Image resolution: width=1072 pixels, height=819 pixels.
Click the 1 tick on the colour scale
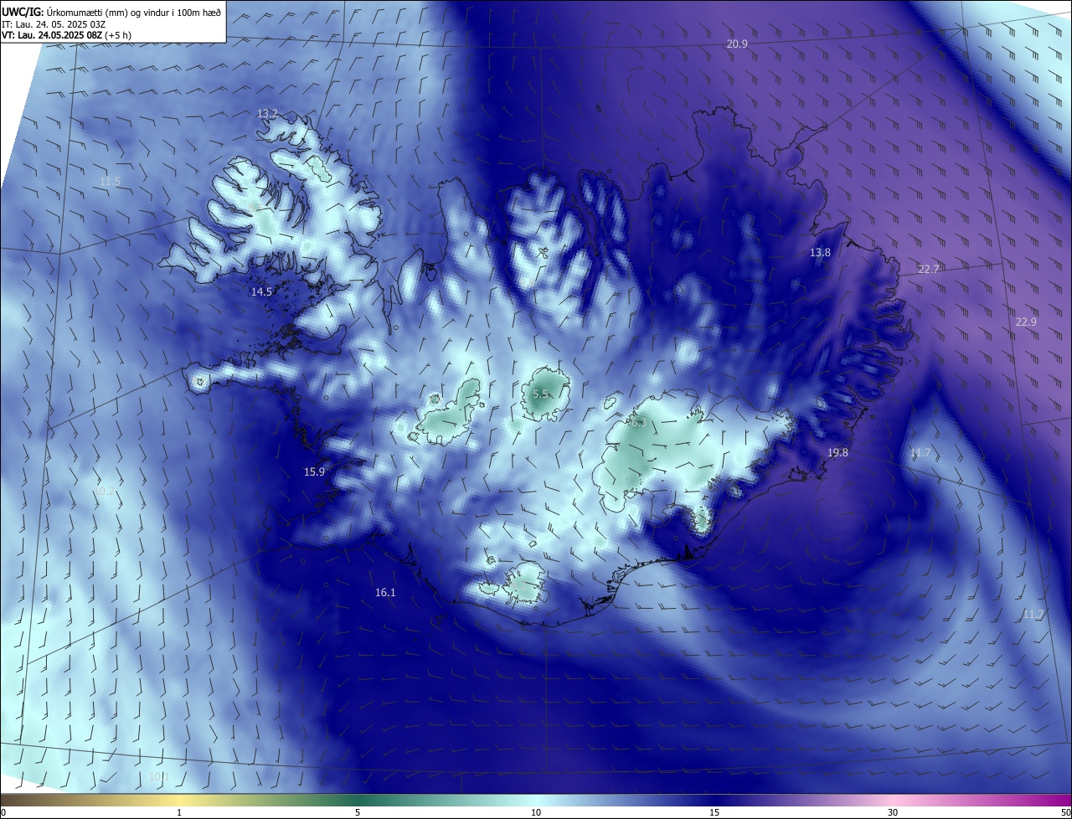179,812
